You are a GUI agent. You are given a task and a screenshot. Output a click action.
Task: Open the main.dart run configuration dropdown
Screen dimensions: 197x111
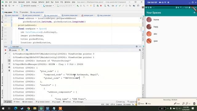48,6
